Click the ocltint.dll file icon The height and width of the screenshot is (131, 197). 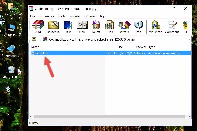32,53
